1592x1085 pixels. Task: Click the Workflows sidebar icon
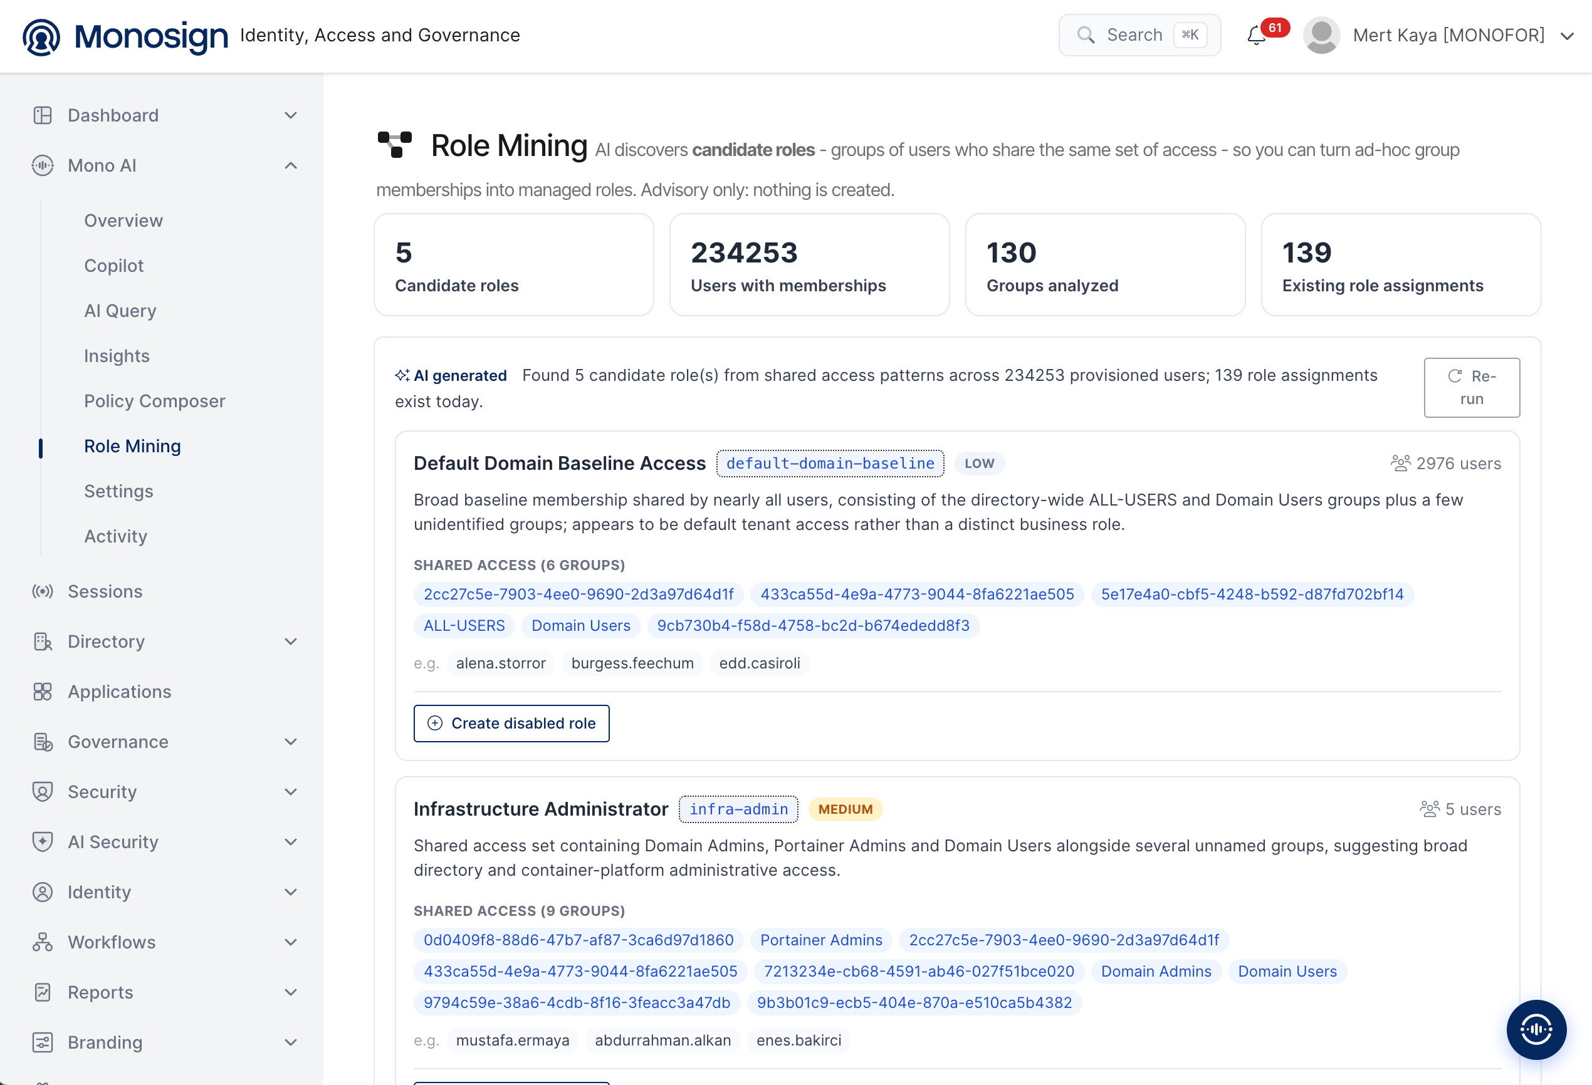[x=43, y=942]
